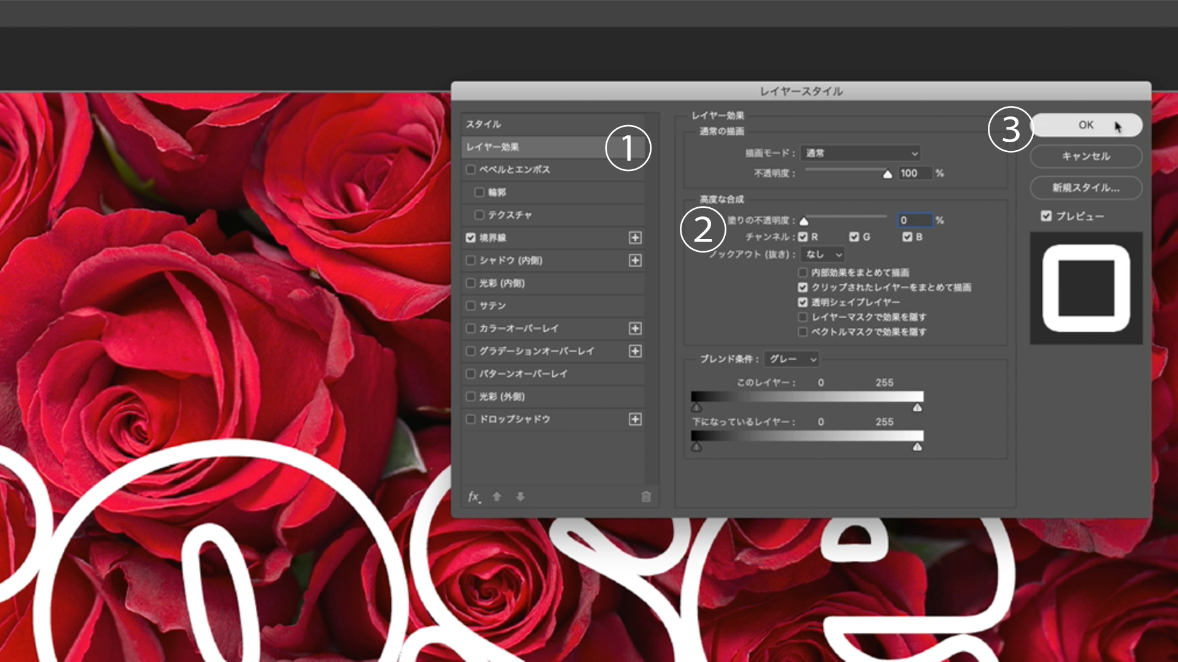1178x662 pixels.
Task: Uncheck the 境界線 checkbox
Action: click(471, 238)
